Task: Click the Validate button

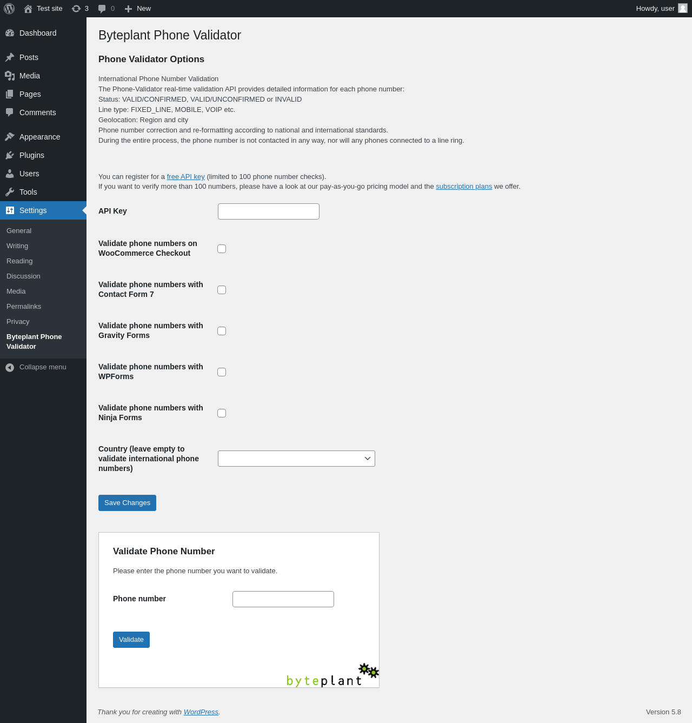Action: click(x=131, y=640)
